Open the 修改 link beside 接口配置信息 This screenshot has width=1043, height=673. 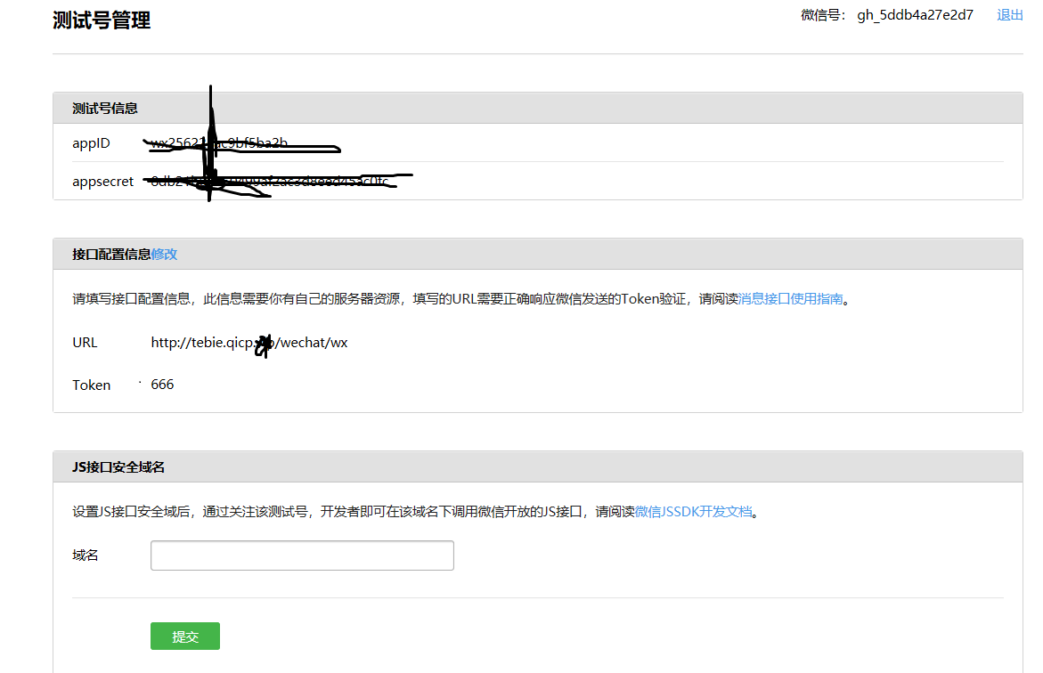(164, 254)
